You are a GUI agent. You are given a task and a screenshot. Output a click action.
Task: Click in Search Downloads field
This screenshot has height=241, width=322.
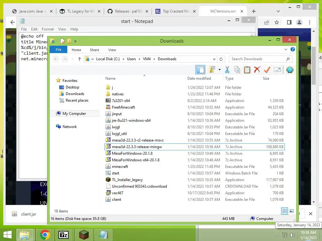point(260,59)
